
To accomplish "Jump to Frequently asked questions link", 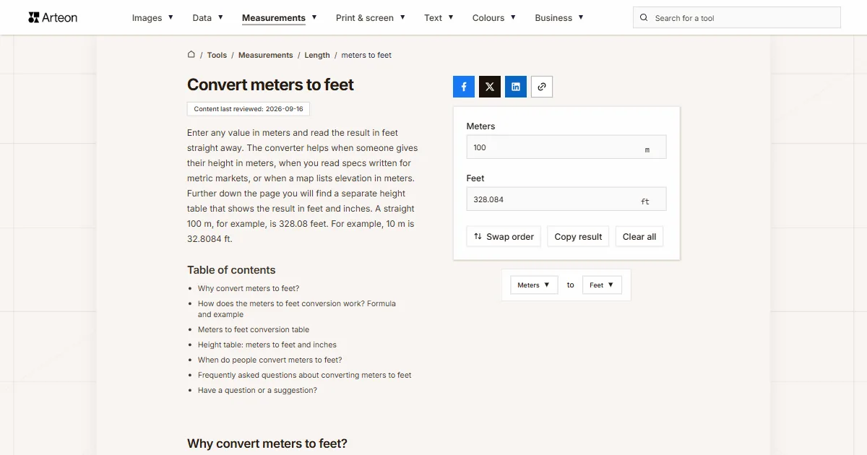I will tap(305, 375).
